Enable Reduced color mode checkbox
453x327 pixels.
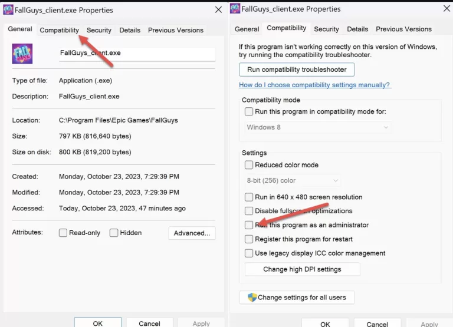point(249,165)
